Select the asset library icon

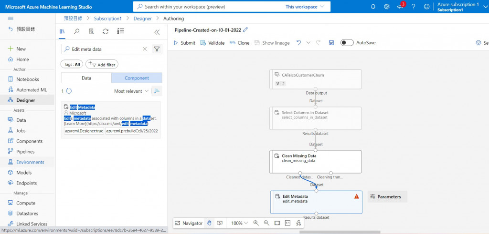pos(62,31)
